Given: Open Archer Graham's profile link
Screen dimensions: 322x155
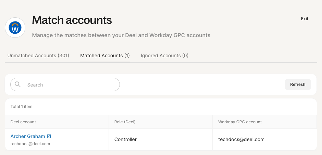Looking at the screenshot, I should pyautogui.click(x=28, y=136).
